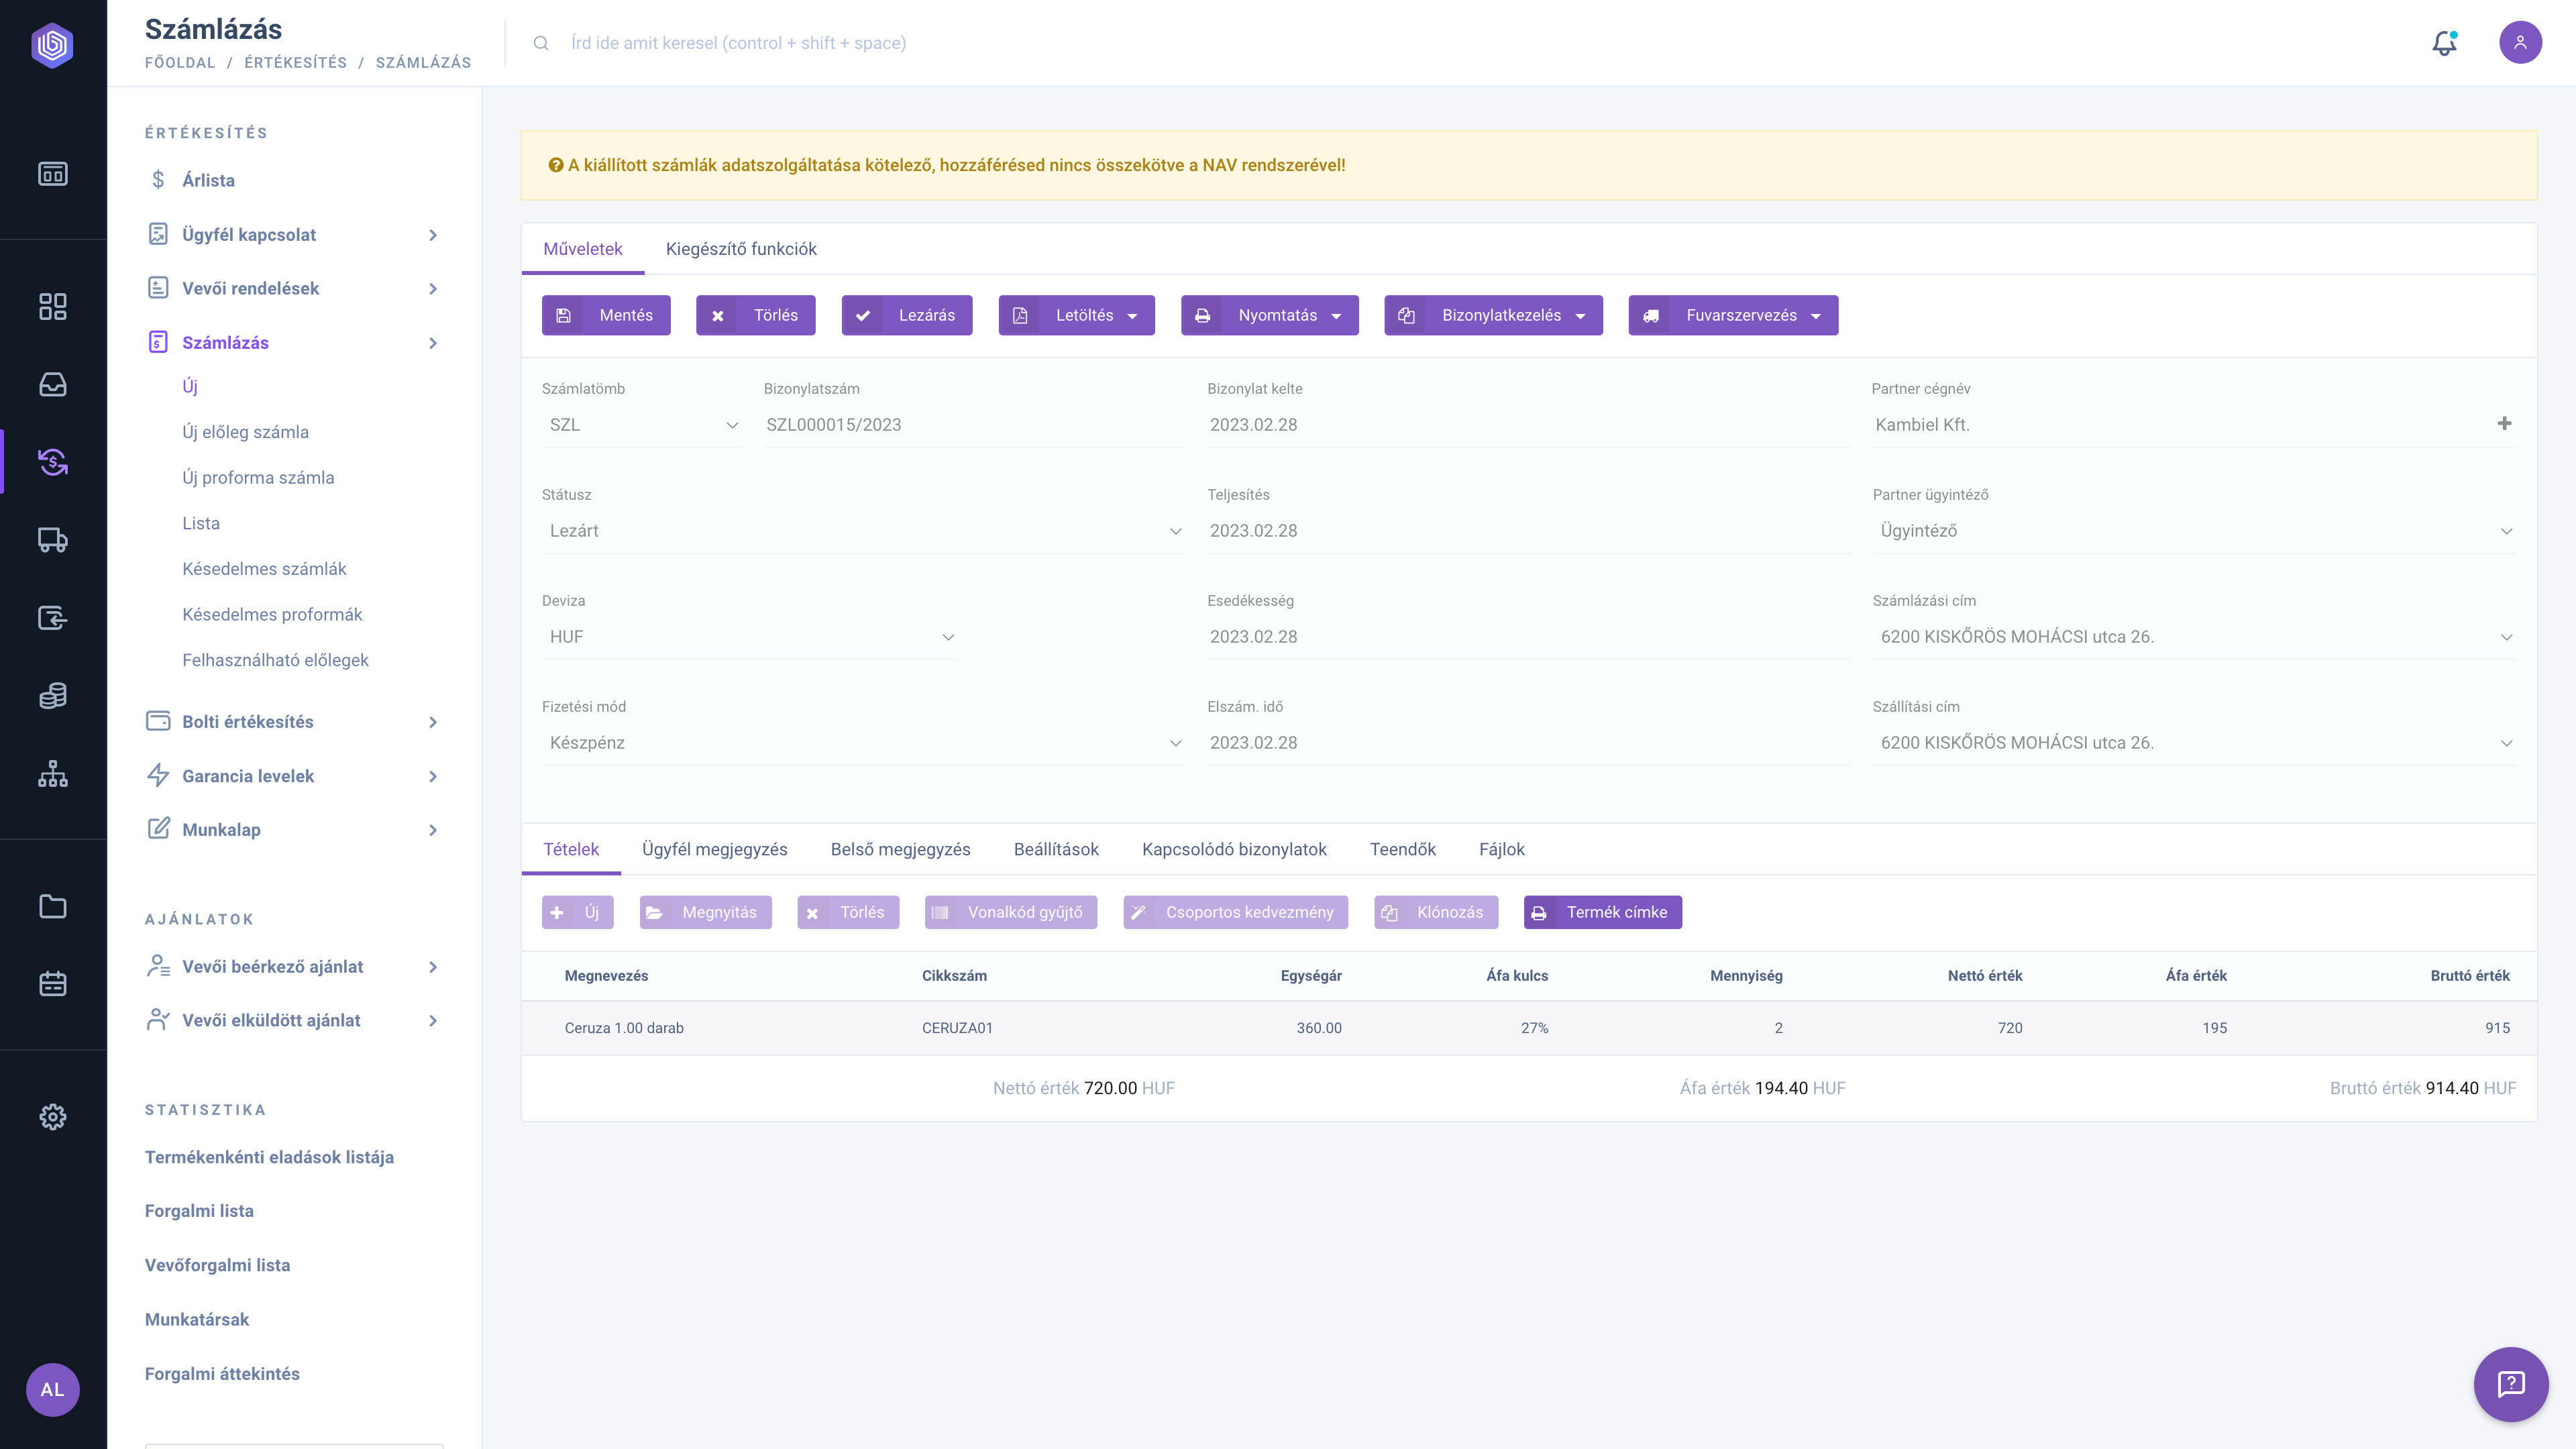Open the Státusz dropdown showing Lezárt
Screen dimensions: 2576x1449
coord(864,531)
